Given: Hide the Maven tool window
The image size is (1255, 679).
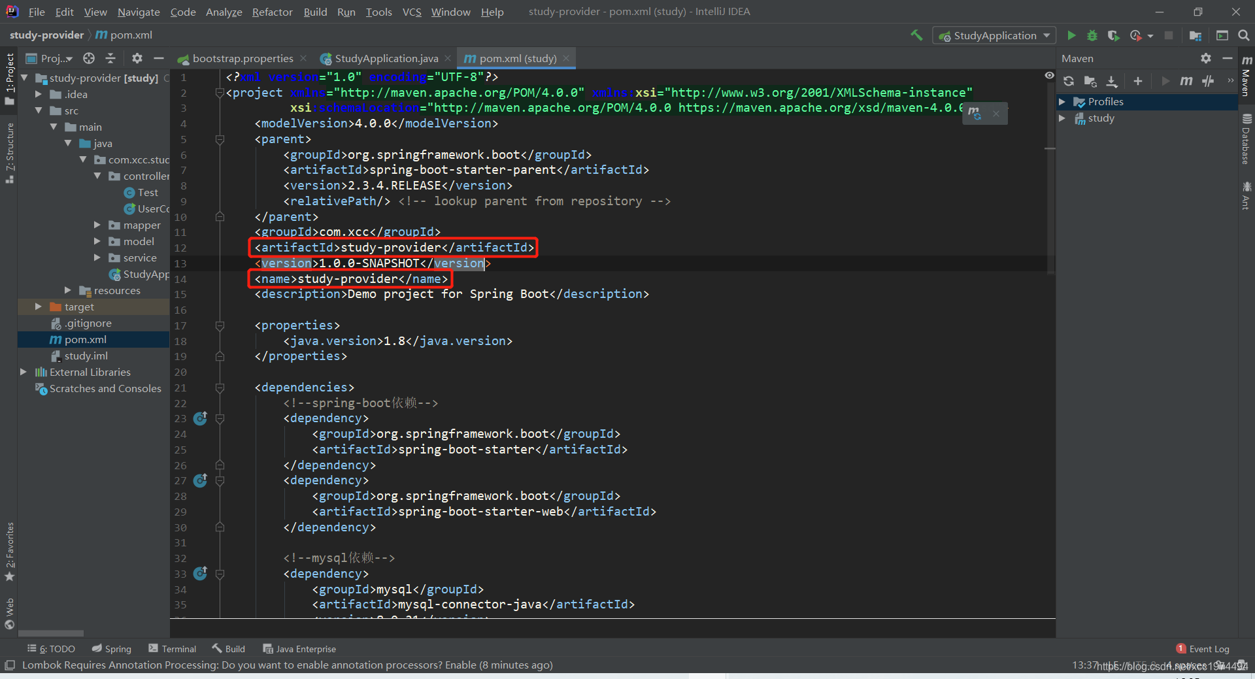Looking at the screenshot, I should (1227, 58).
